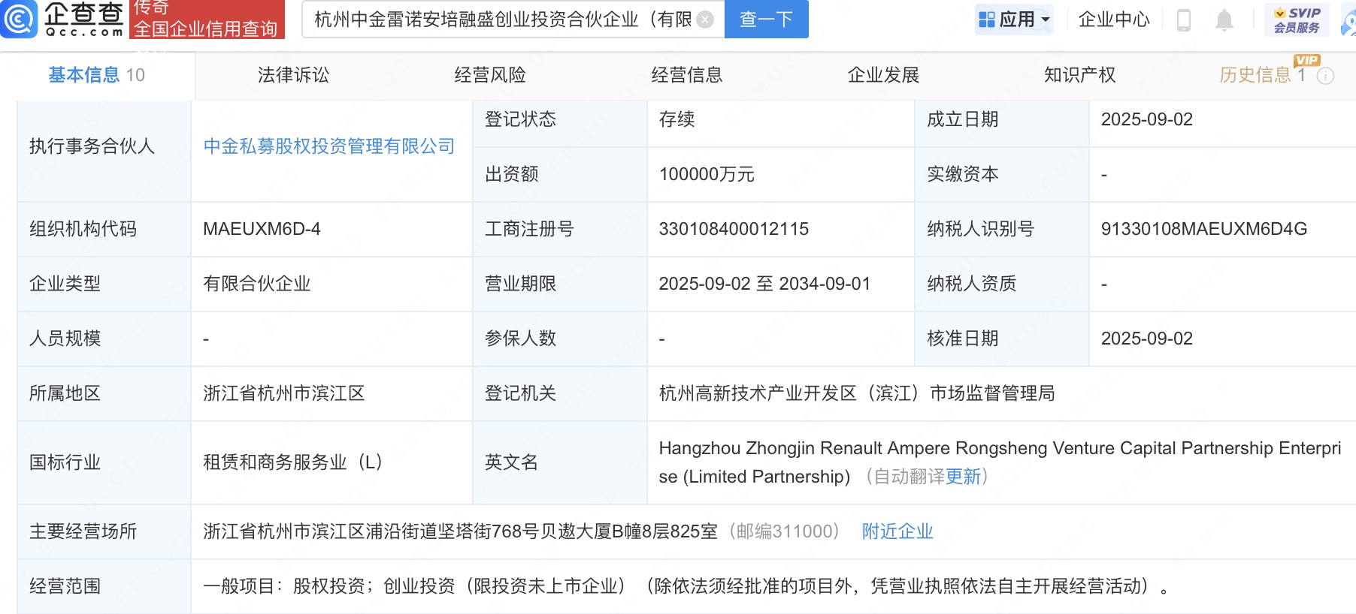Image resolution: width=1356 pixels, height=614 pixels.
Task: Clear the search box with the X icon
Action: click(x=705, y=20)
